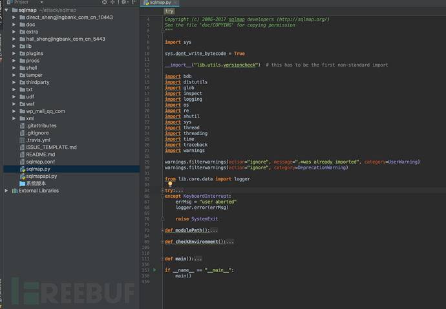Image resolution: width=446 pixels, height=309 pixels.
Task: Select the xml folder icon
Action: coord(22,118)
